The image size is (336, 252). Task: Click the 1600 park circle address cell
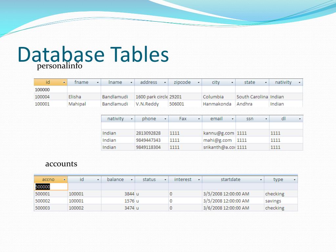click(x=151, y=97)
